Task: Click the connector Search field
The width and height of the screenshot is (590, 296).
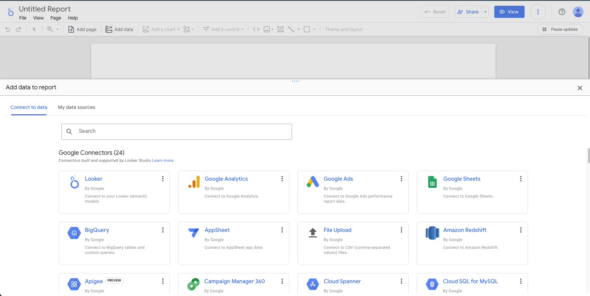Action: tap(177, 132)
